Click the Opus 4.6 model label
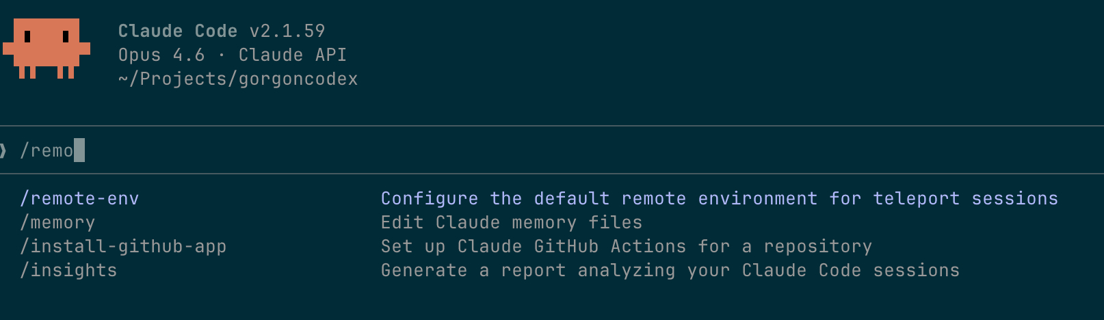 pos(161,55)
